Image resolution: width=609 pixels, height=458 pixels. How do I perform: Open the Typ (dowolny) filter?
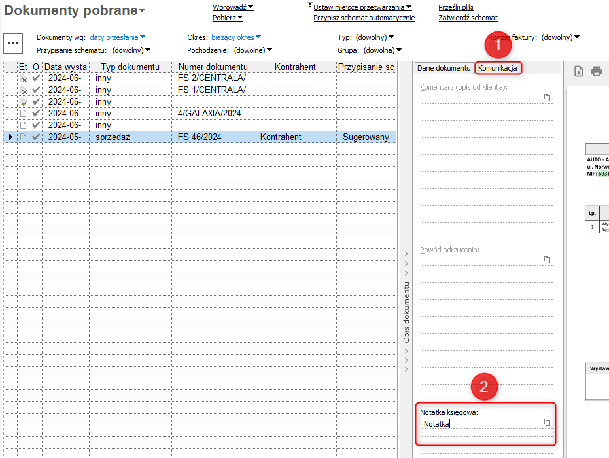click(x=375, y=37)
